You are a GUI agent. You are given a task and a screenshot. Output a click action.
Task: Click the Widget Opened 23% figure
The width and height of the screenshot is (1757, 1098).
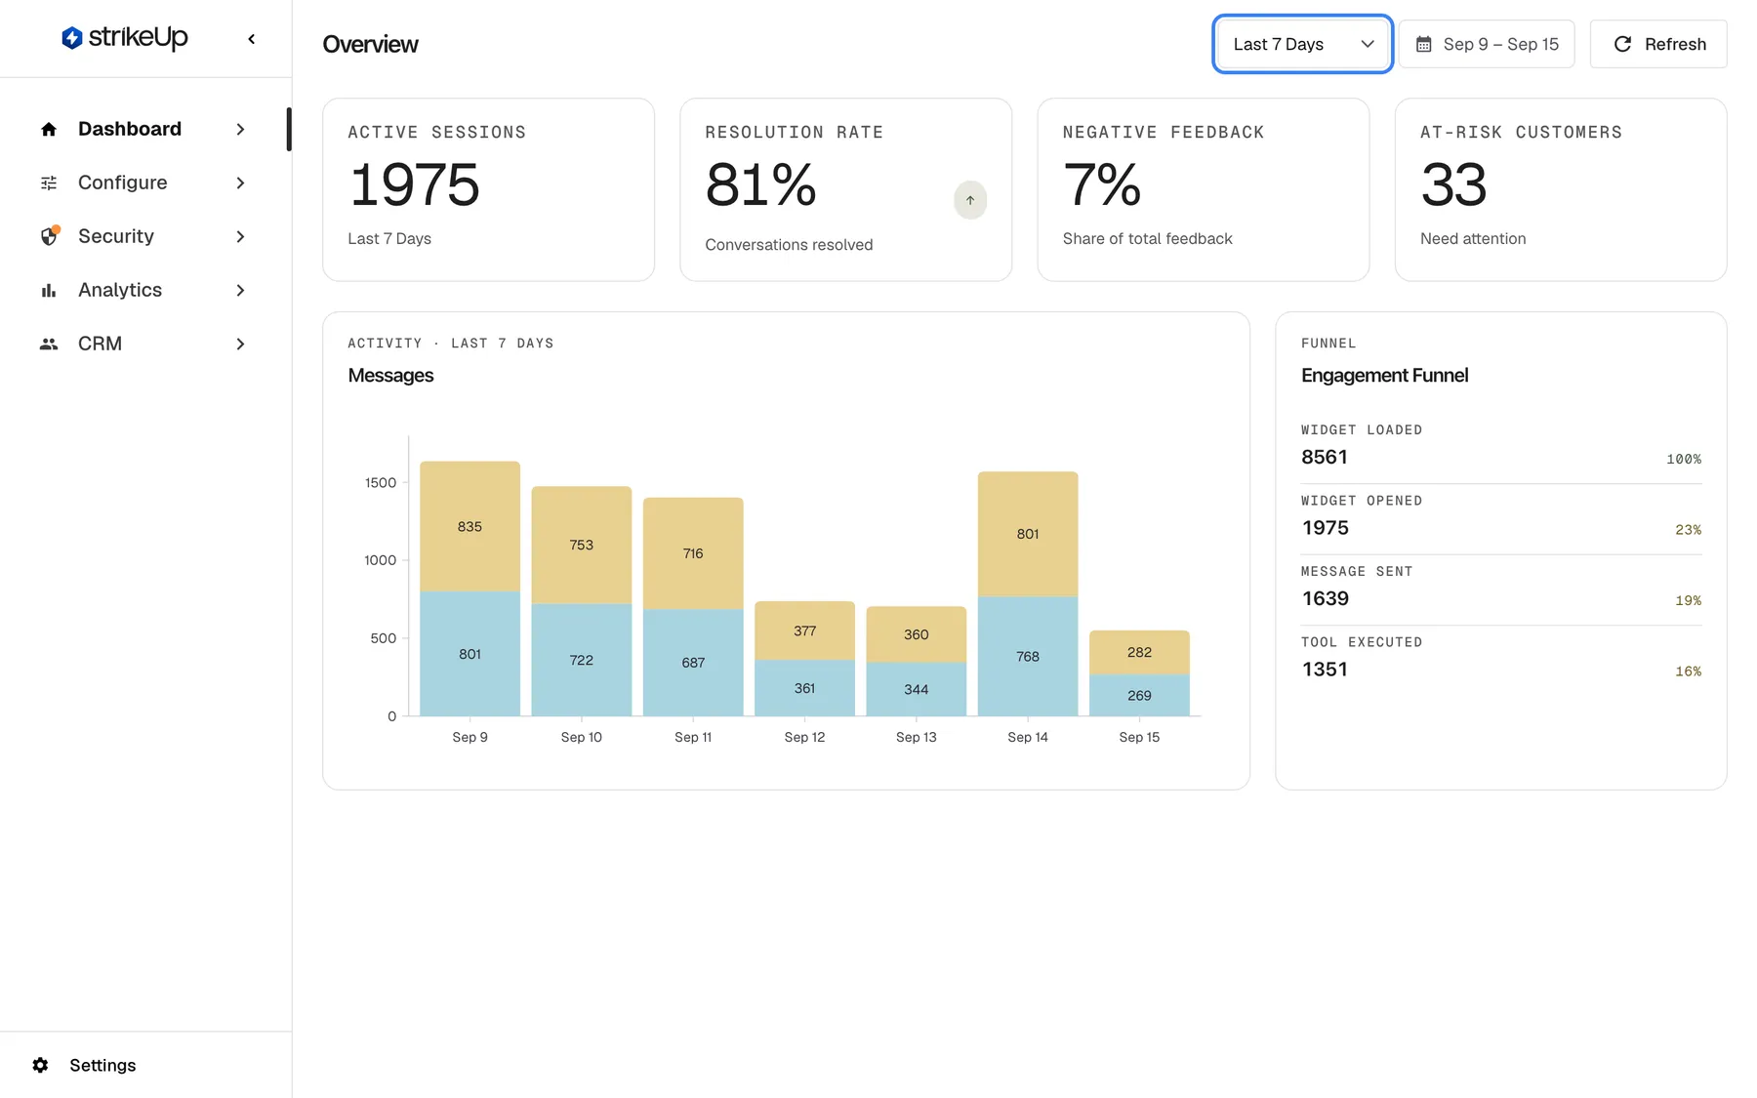tap(1688, 530)
